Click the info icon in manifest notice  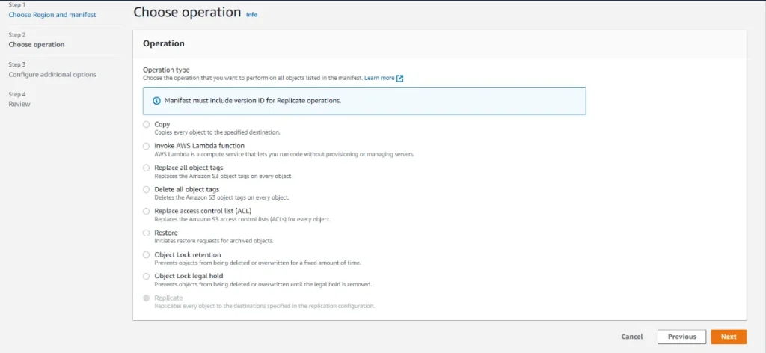[156, 100]
